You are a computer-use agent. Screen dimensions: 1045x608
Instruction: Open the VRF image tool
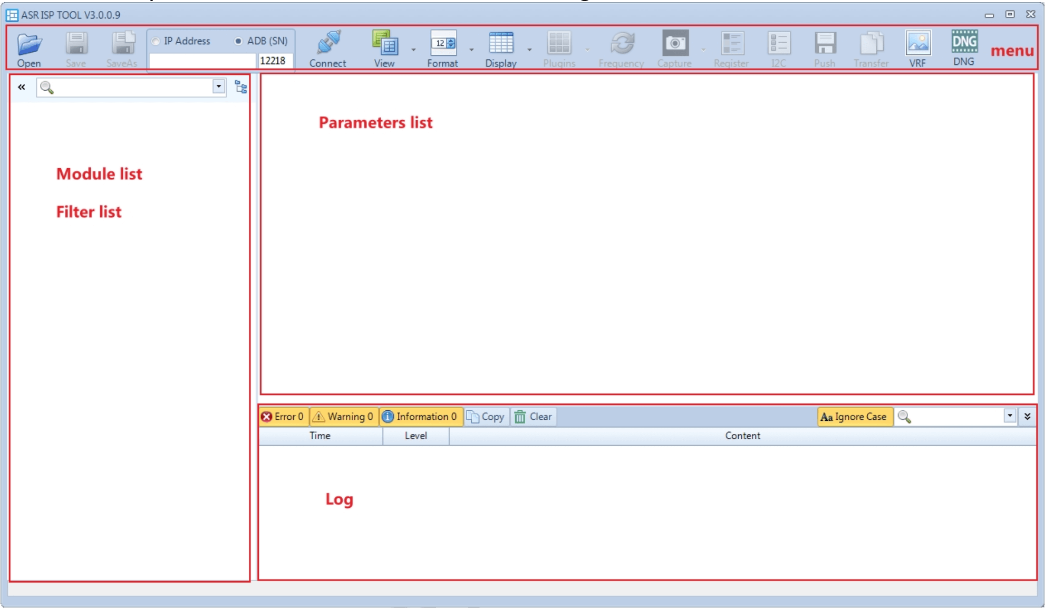click(917, 43)
